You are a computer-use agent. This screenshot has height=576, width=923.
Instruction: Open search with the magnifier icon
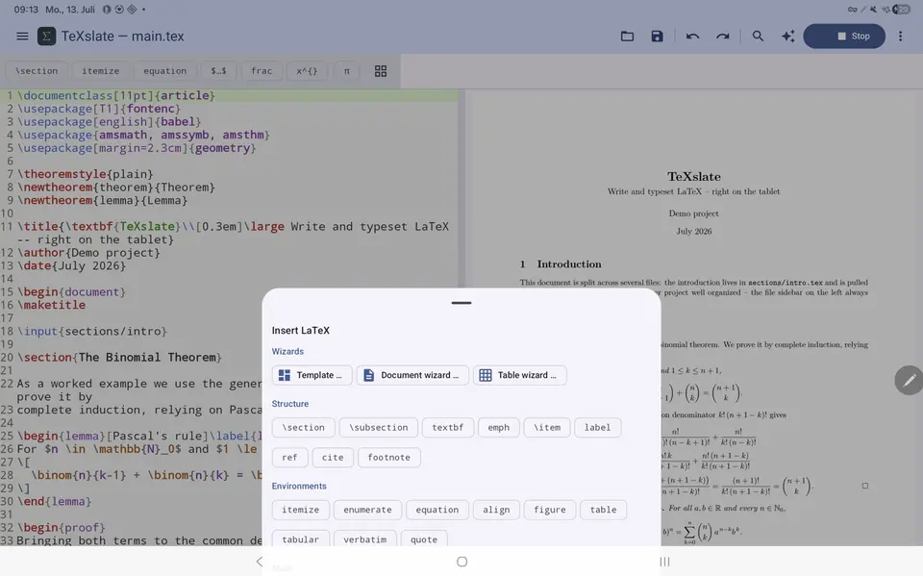(x=758, y=36)
